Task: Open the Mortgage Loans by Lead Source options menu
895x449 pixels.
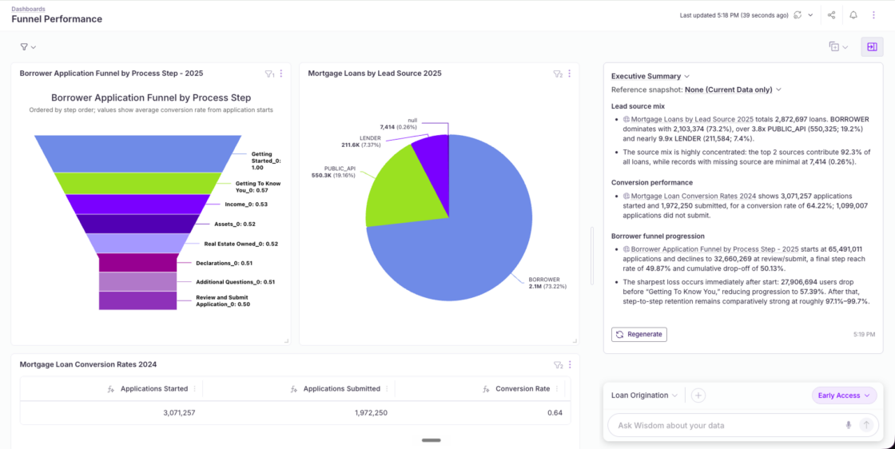Action: click(569, 74)
